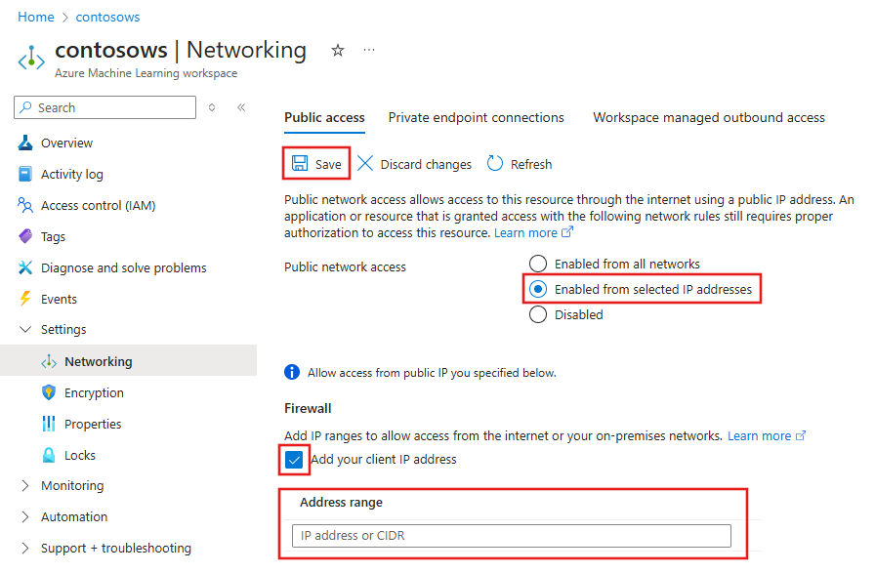Click the favorite star next to Networking
The width and height of the screenshot is (875, 573).
(337, 50)
